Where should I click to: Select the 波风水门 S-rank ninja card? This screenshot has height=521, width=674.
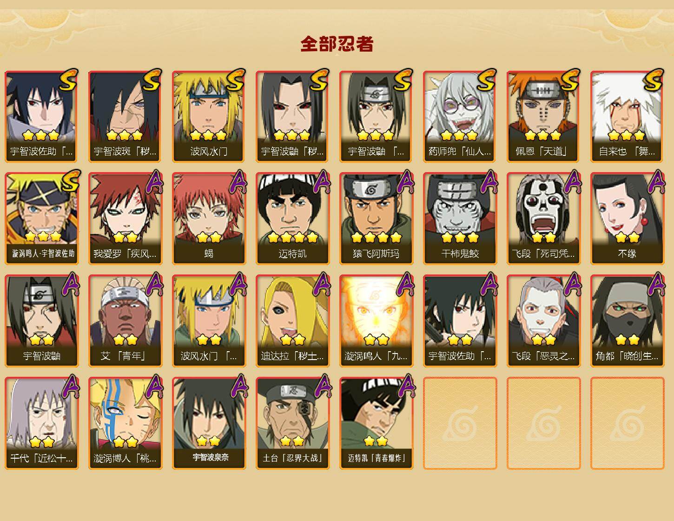(209, 116)
